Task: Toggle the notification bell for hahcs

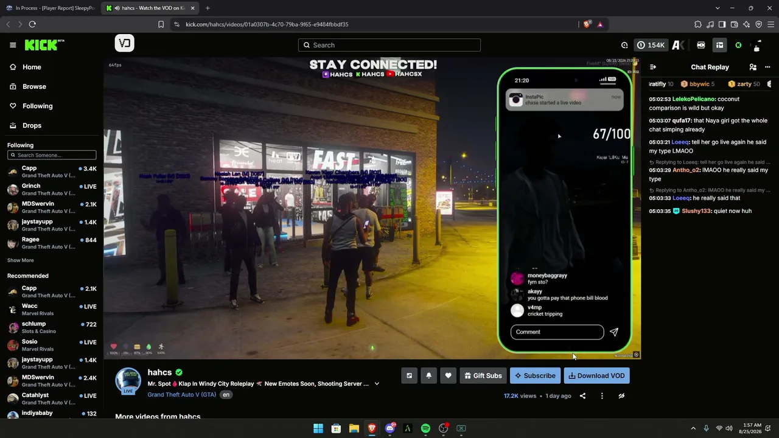Action: [x=428, y=376]
